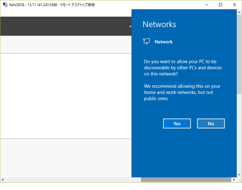
Task: Click Yes to allow PC discovery
Action: coord(177,123)
